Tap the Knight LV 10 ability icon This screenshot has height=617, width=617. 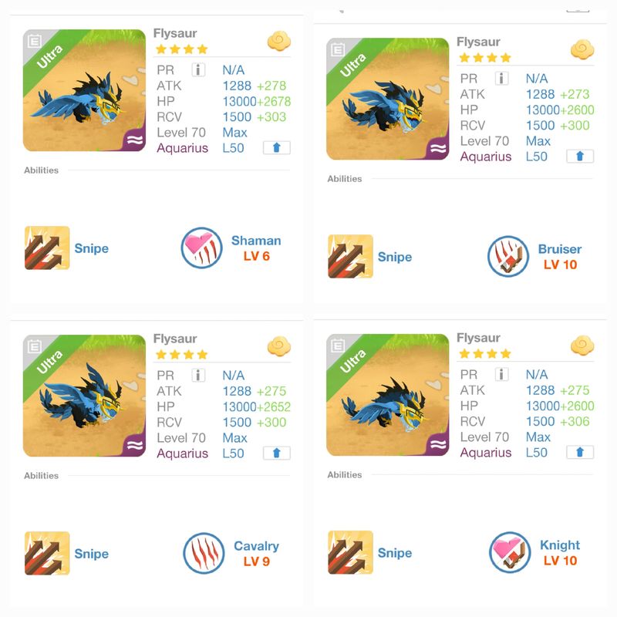[x=510, y=552]
